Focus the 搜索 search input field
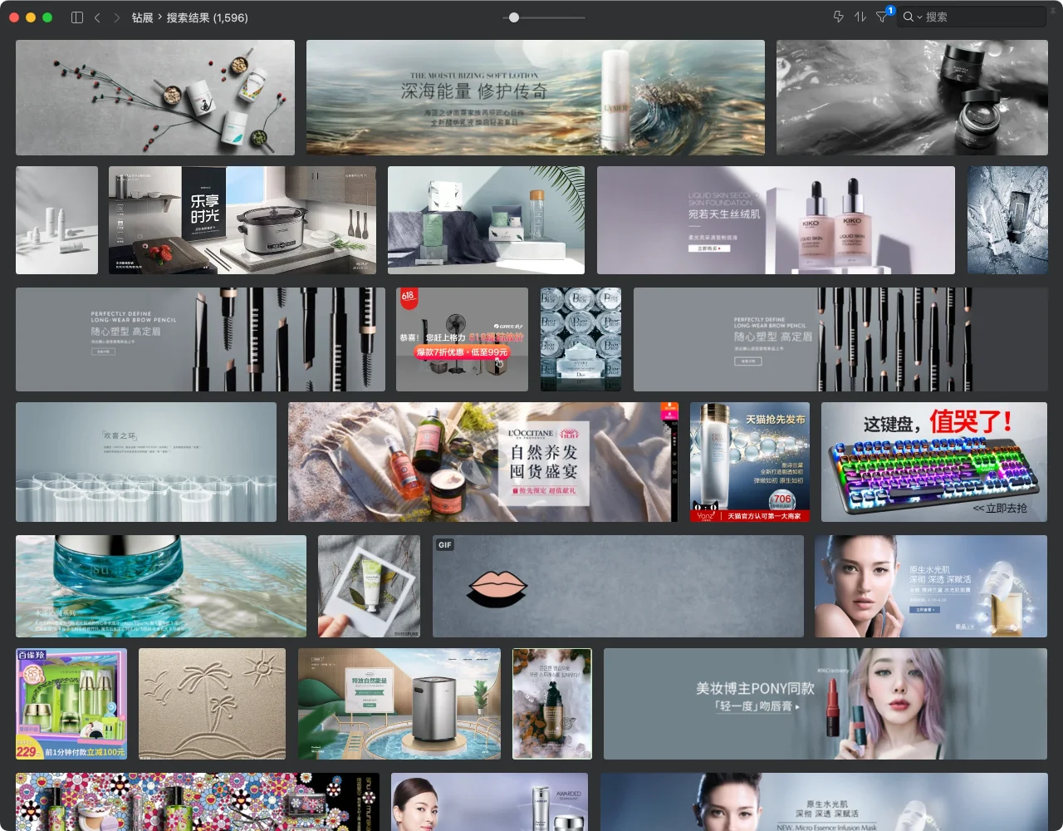The height and width of the screenshot is (831, 1063). pos(980,17)
